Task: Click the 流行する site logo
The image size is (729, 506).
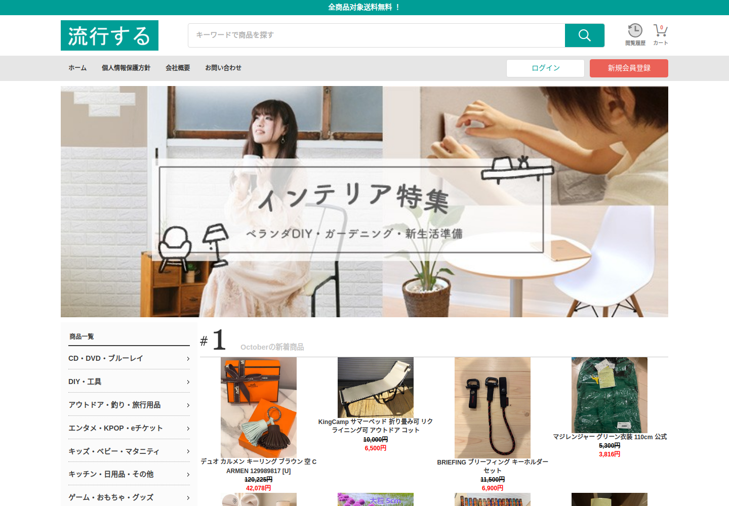Action: coord(109,35)
